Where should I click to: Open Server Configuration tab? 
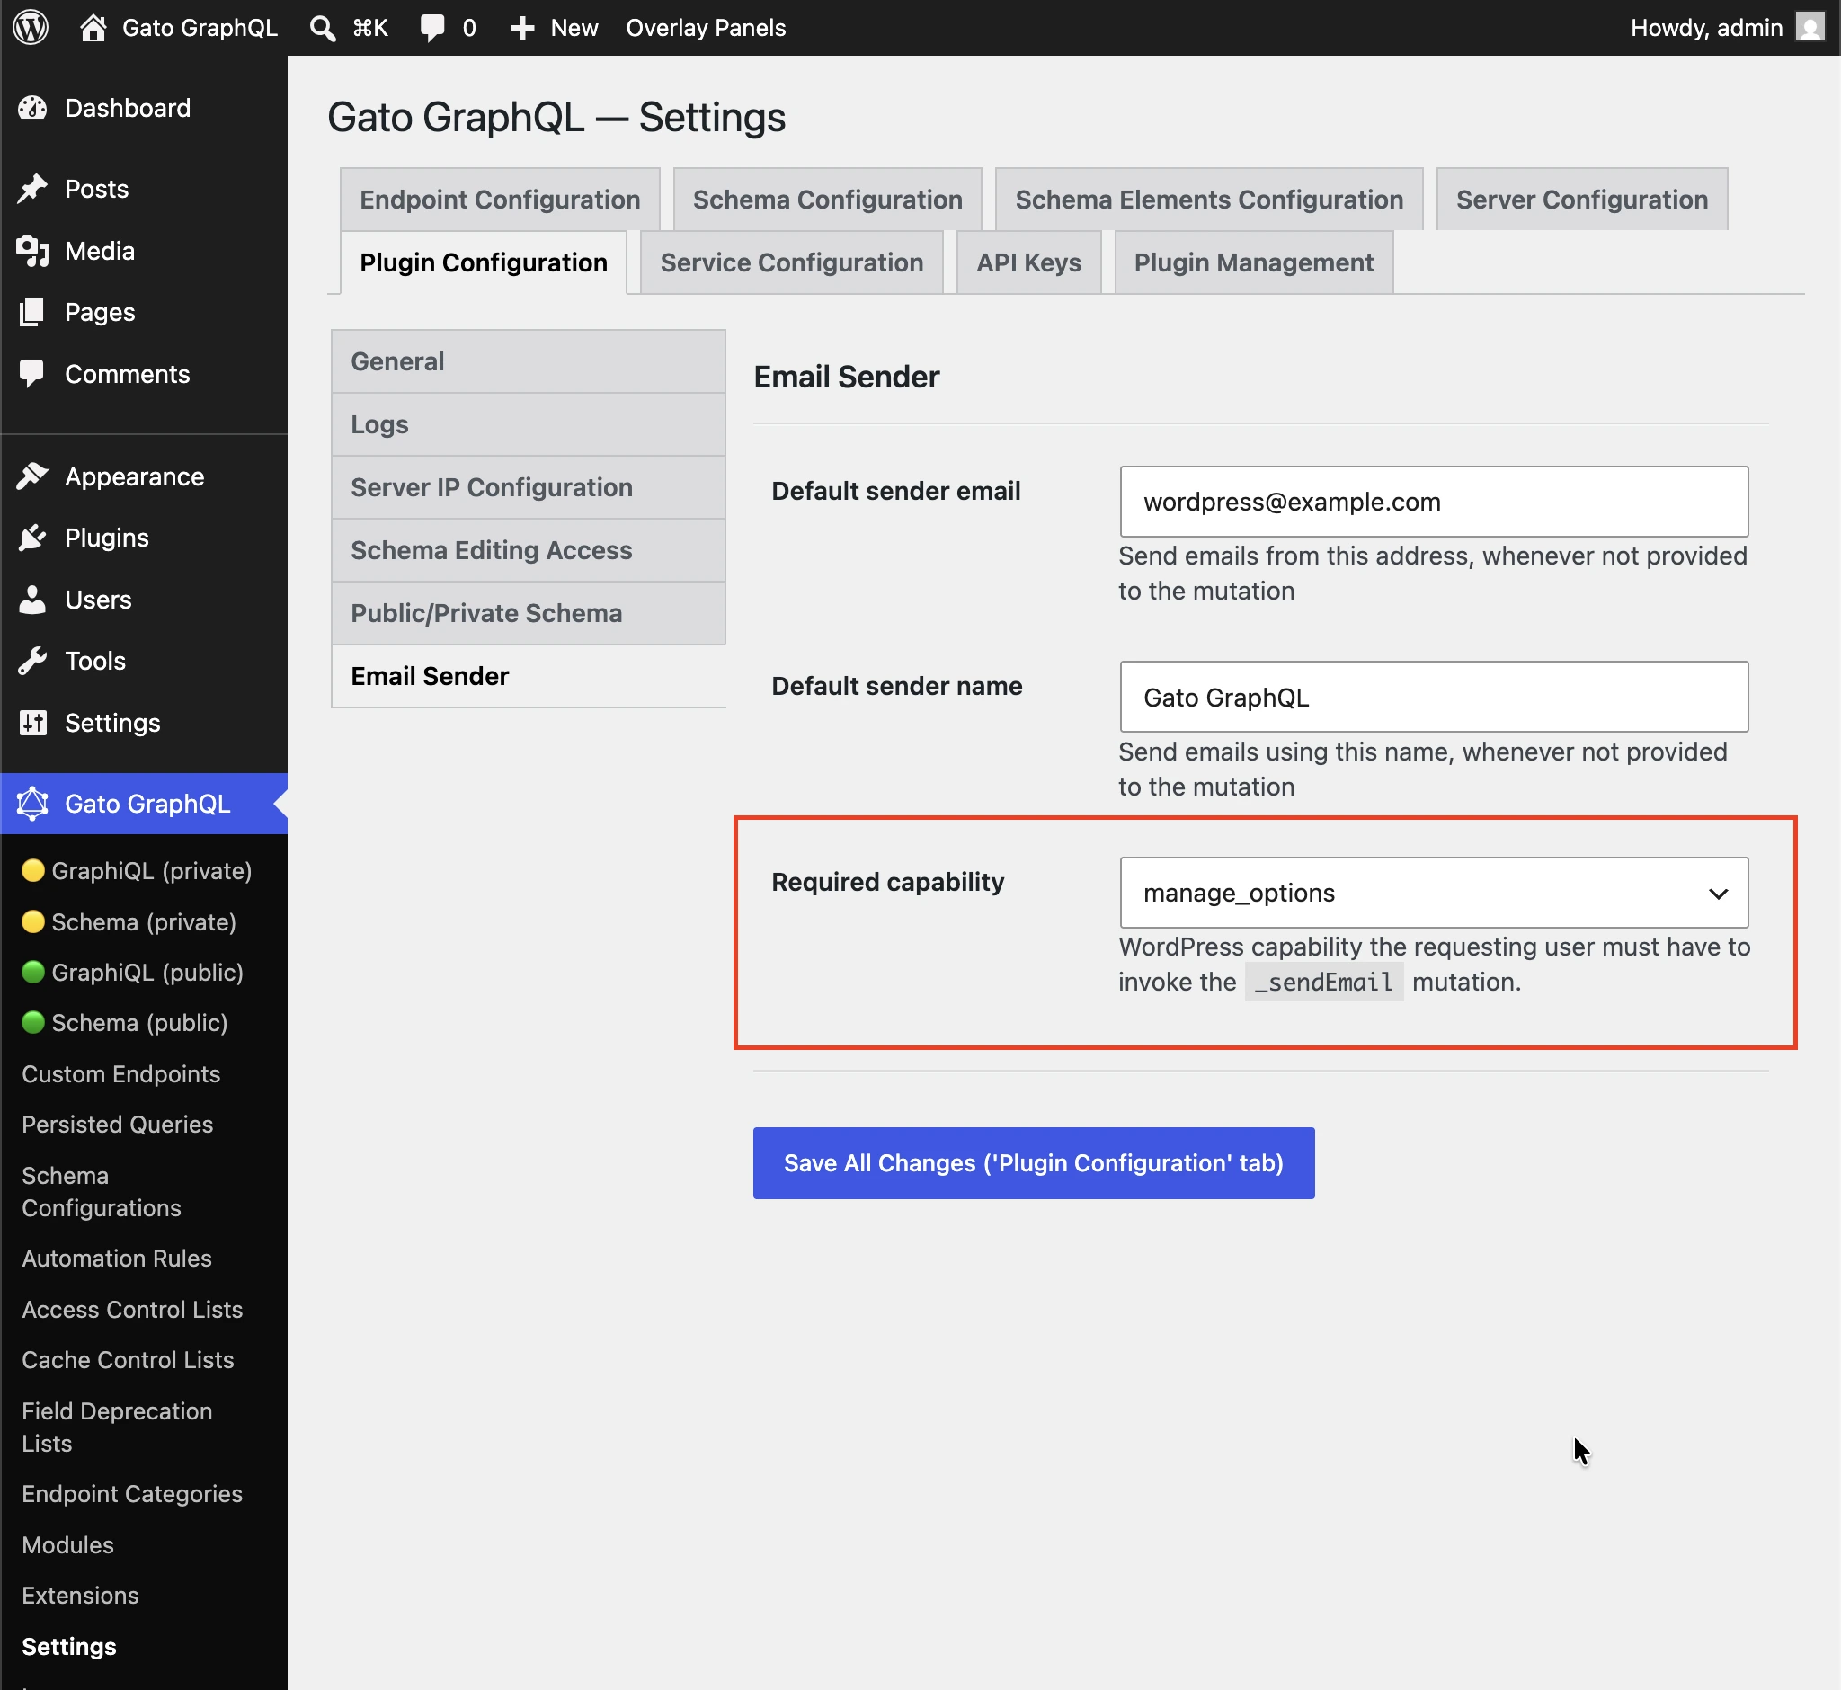coord(1581,200)
